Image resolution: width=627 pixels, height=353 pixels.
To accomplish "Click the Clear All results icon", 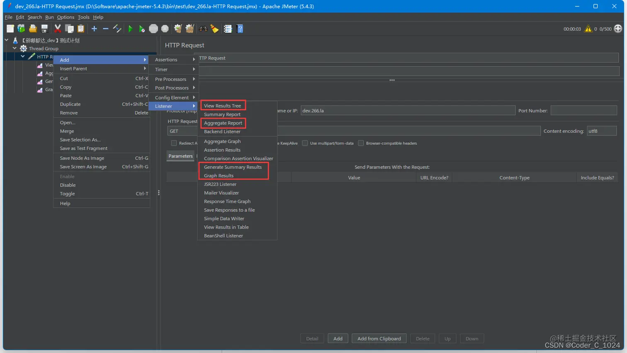I will click(x=190, y=29).
